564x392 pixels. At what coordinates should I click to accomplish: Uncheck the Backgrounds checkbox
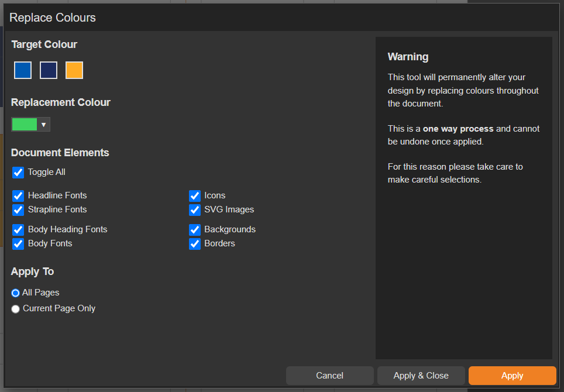[195, 230]
